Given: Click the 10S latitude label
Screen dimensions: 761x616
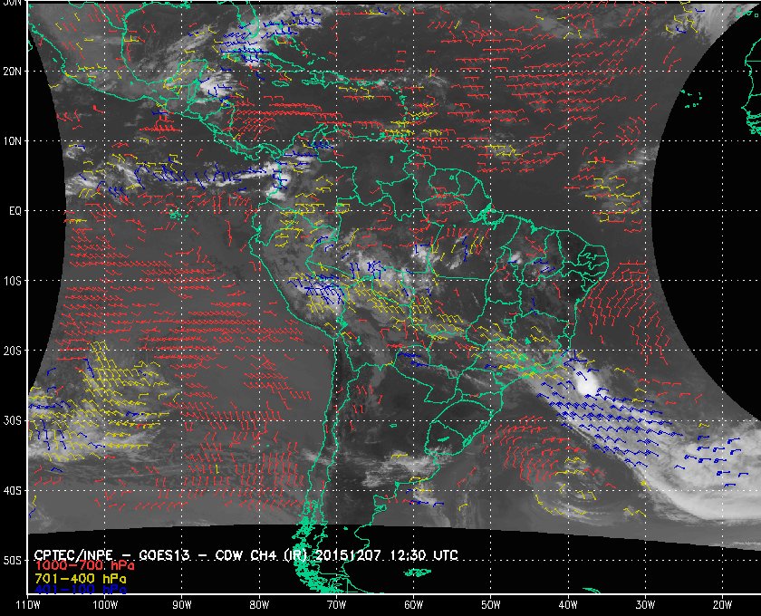Looking at the screenshot, I should (x=12, y=281).
